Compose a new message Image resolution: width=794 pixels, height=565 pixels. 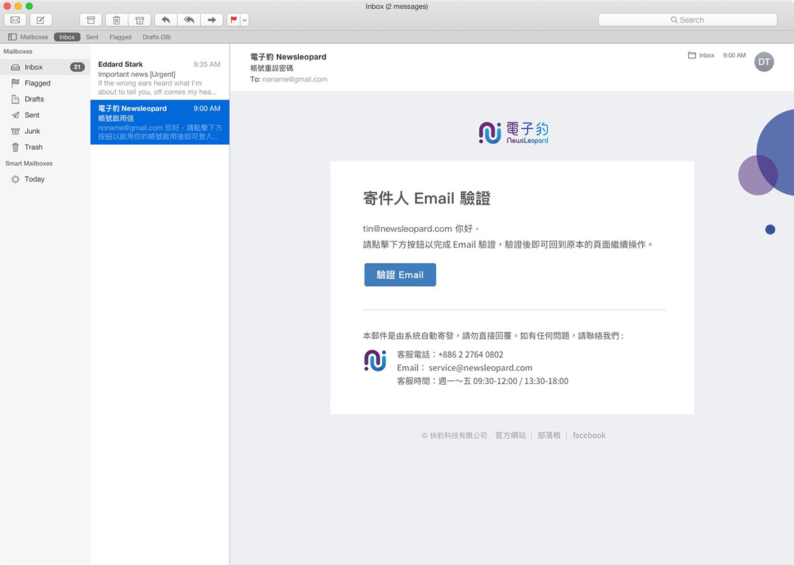click(40, 20)
